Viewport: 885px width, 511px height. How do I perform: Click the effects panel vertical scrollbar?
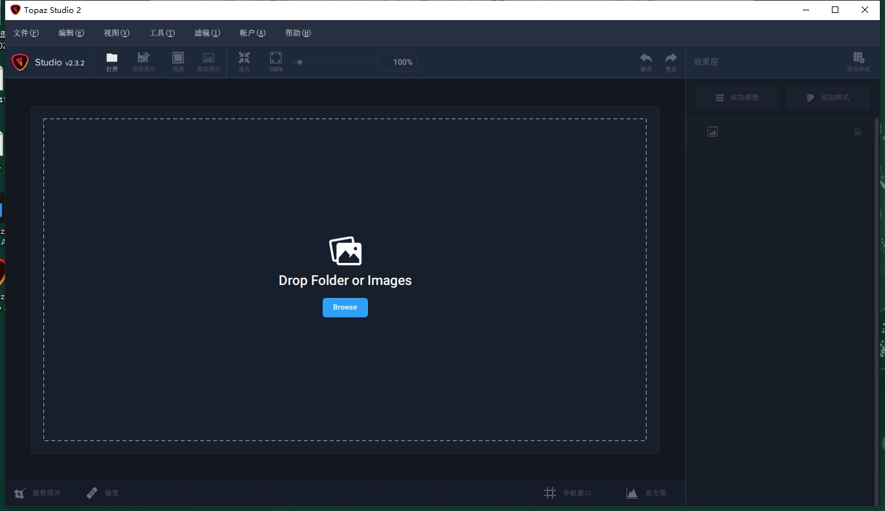[x=877, y=311]
